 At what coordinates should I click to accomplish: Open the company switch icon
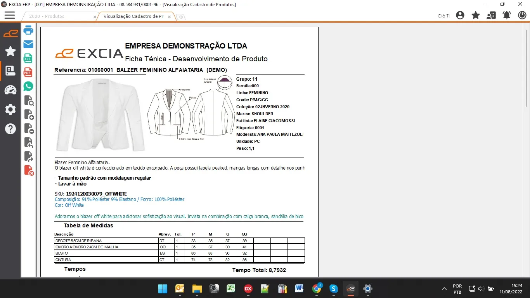pos(491,15)
